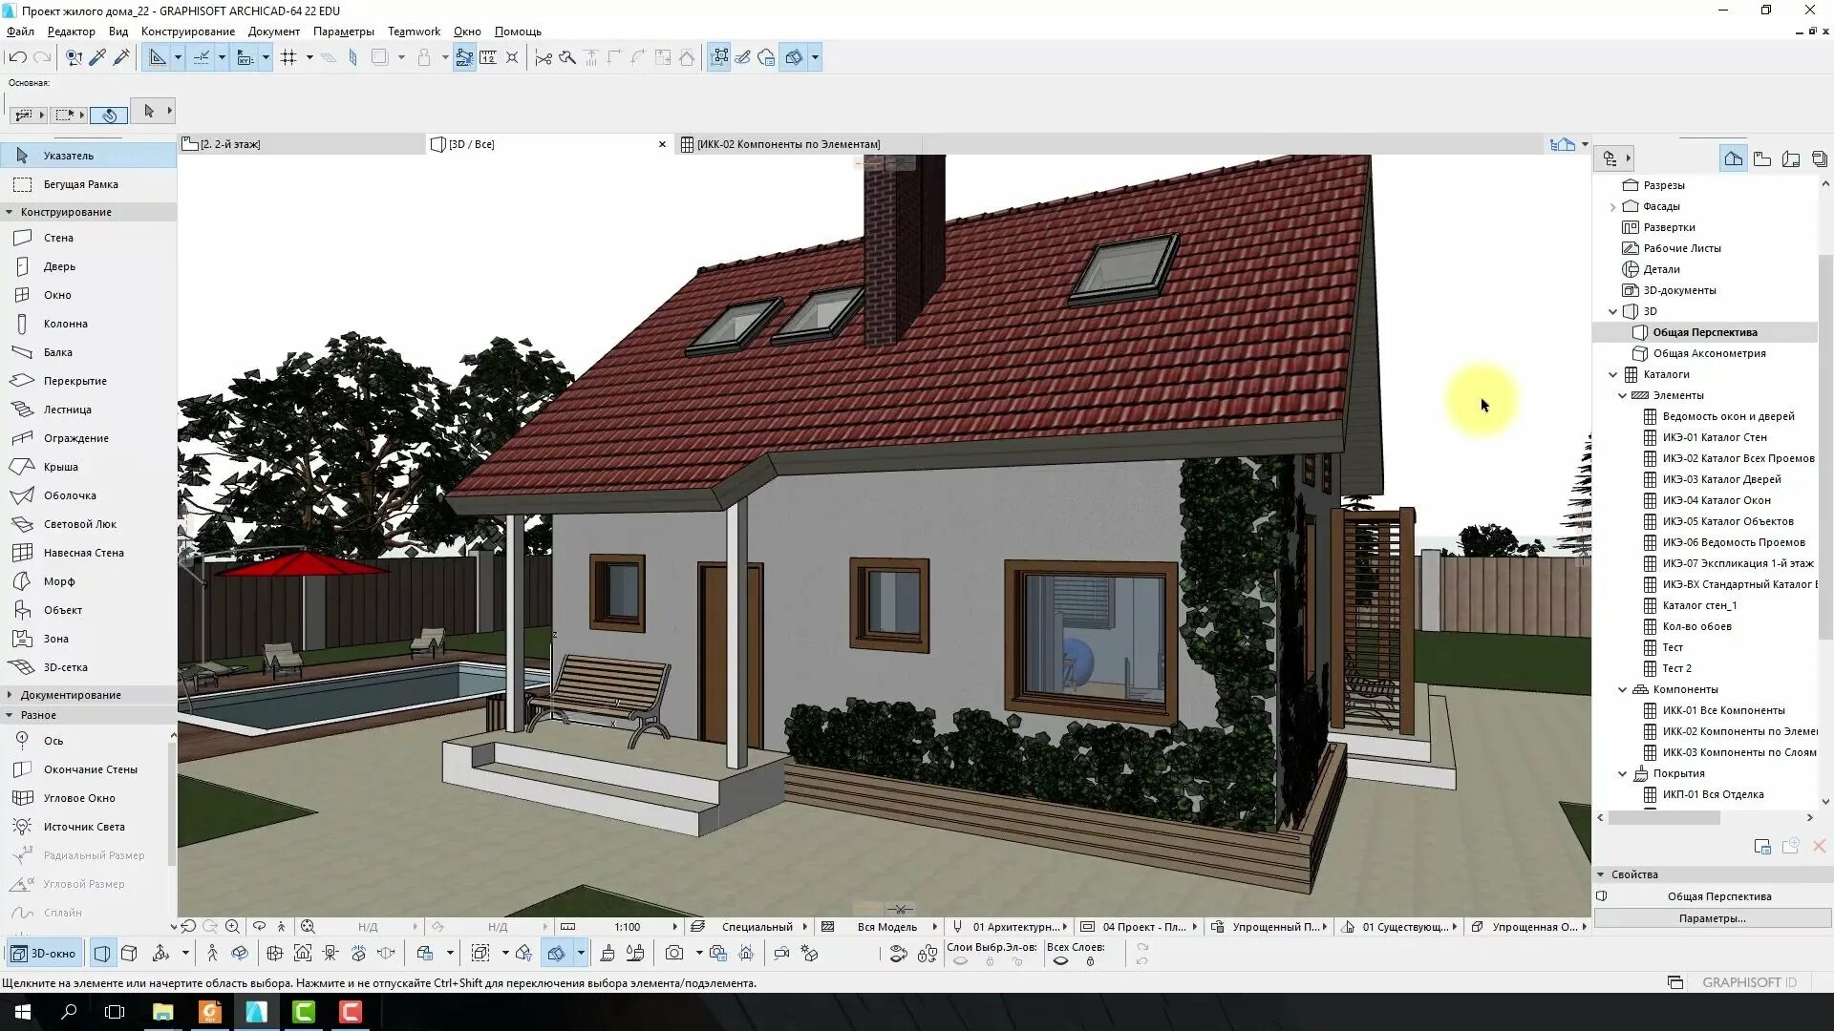The height and width of the screenshot is (1031, 1834).
Task: Collapse the Каталоги tree folder
Action: tap(1613, 374)
